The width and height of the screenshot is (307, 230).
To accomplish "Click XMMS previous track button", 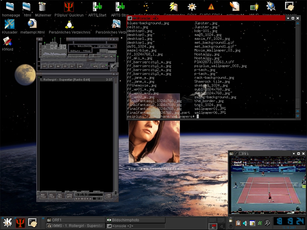I will [x=44, y=66].
